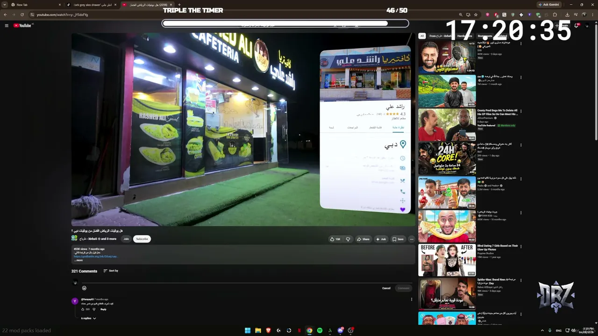Open the YouTube guide hamburger menu
The height and width of the screenshot is (336, 598).
click(7, 26)
